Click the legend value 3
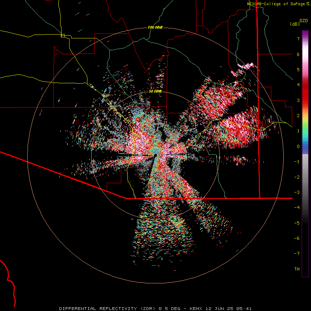Image resolution: width=311 pixels, height=311 pixels. 298,100
